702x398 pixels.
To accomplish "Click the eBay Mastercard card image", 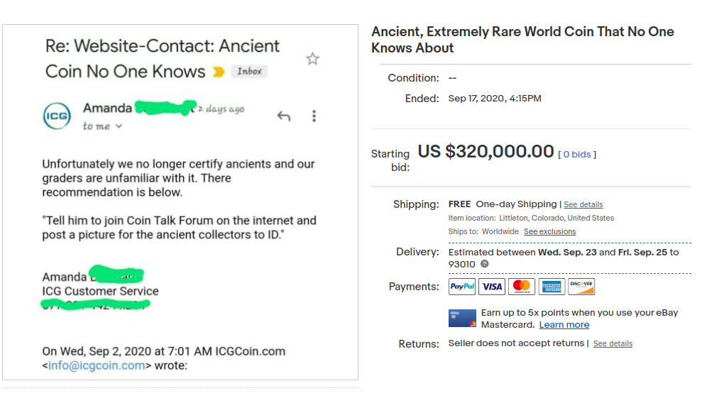I will click(463, 319).
